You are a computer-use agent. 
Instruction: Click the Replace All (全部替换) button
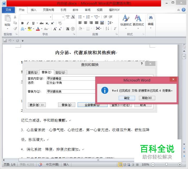(x=92, y=105)
